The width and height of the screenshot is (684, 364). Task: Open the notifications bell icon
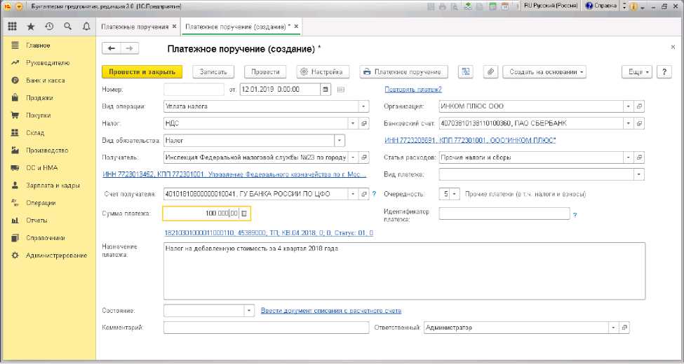point(86,27)
